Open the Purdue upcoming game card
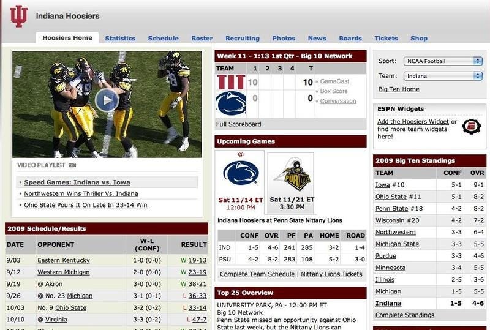490x330 pixels. click(x=291, y=183)
